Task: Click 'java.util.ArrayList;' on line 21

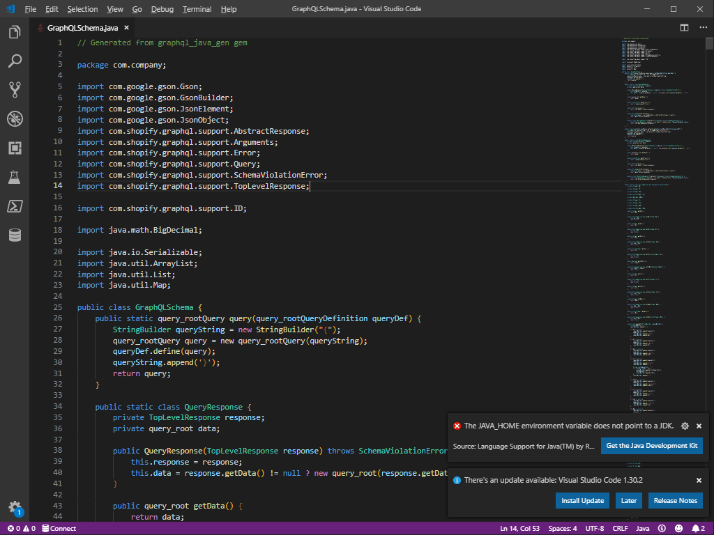Action: [153, 263]
